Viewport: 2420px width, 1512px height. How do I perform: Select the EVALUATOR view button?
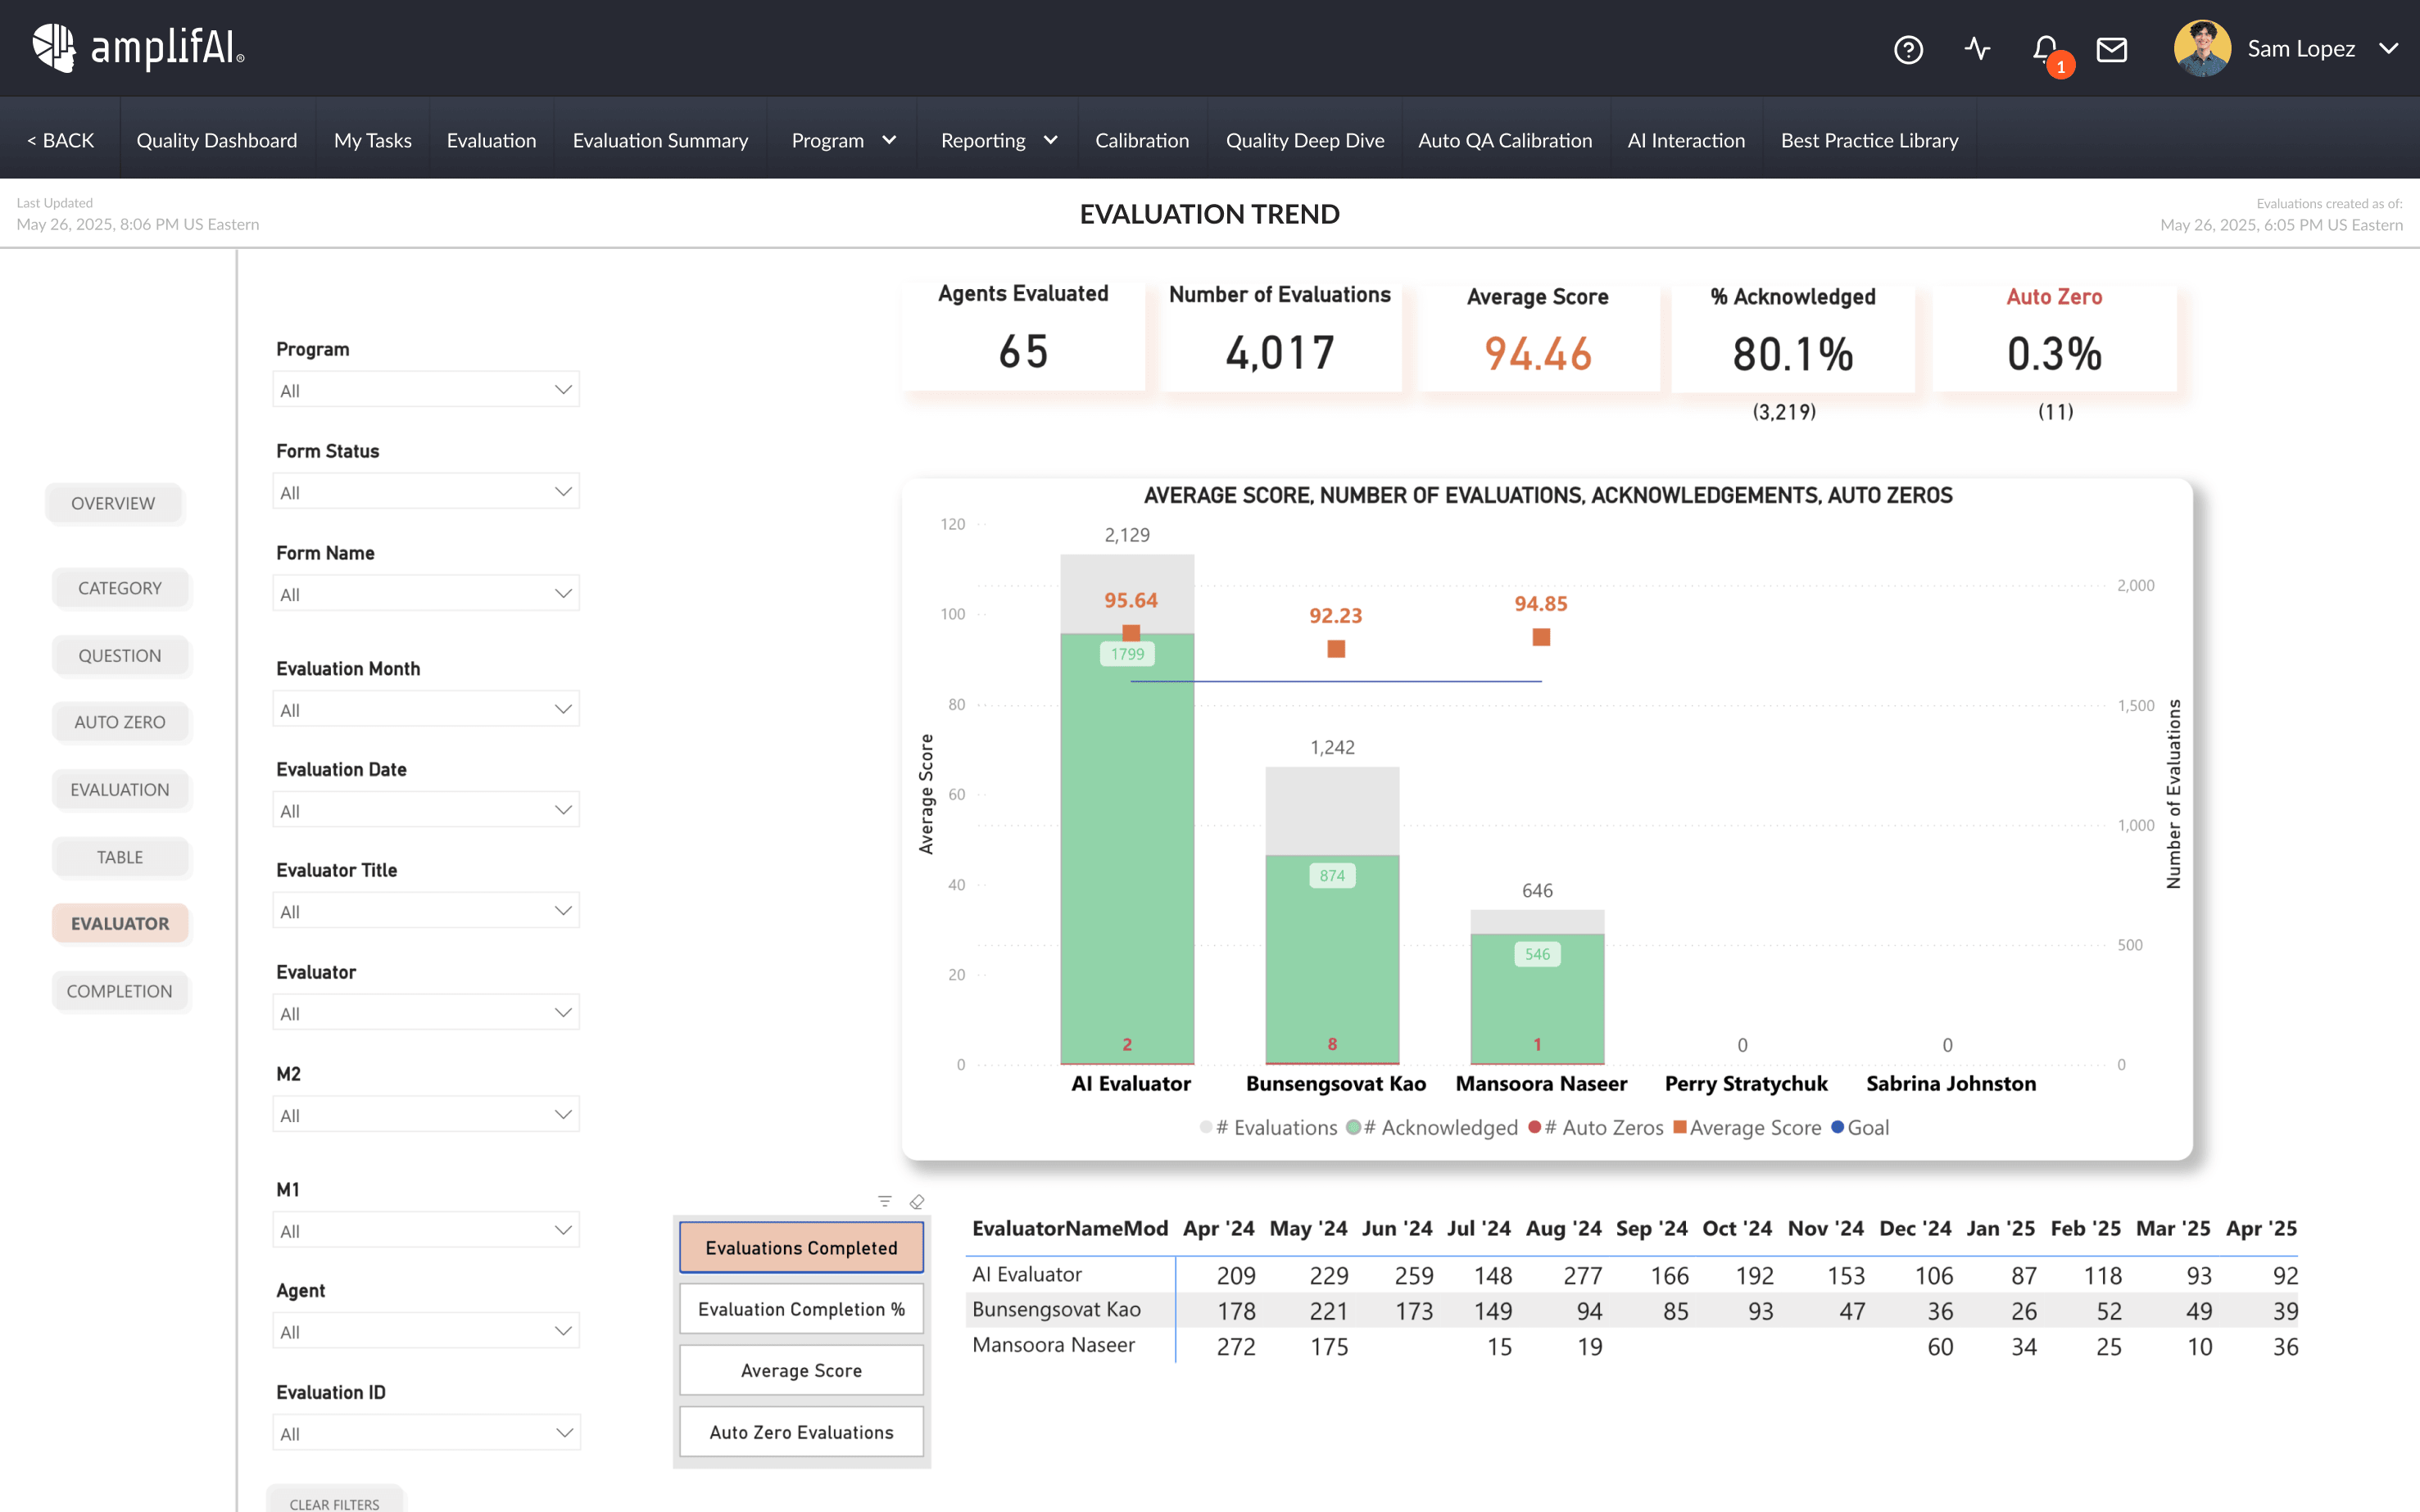(x=120, y=923)
